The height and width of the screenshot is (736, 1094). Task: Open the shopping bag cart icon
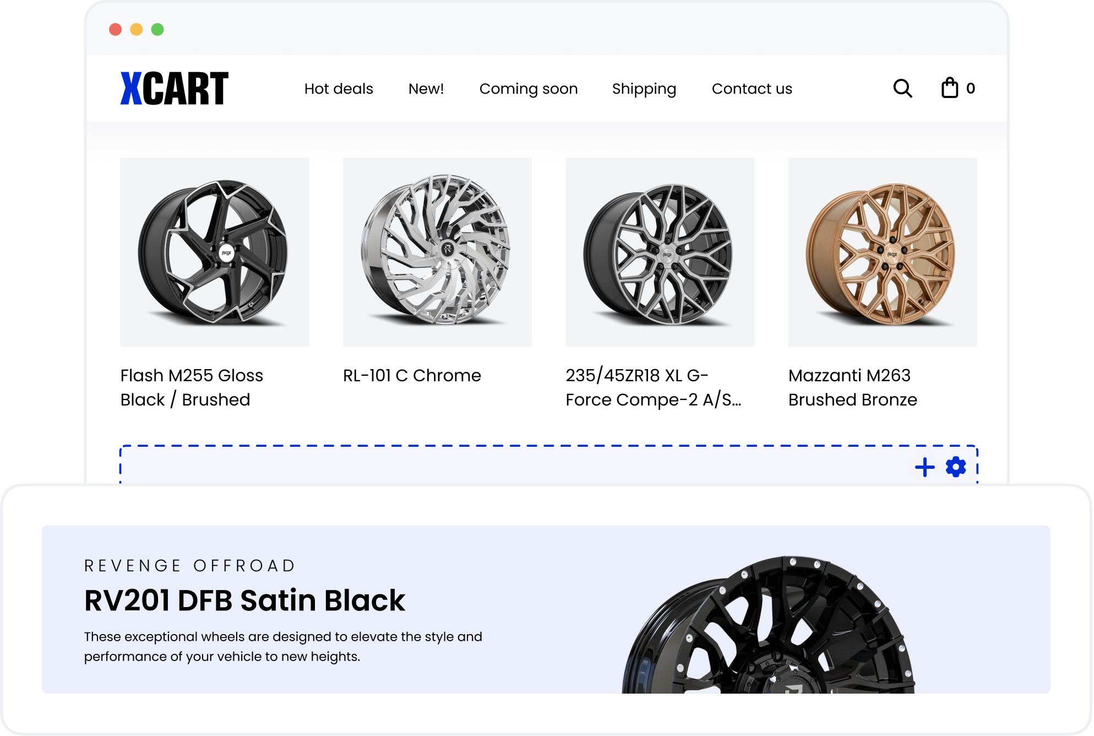pyautogui.click(x=950, y=88)
